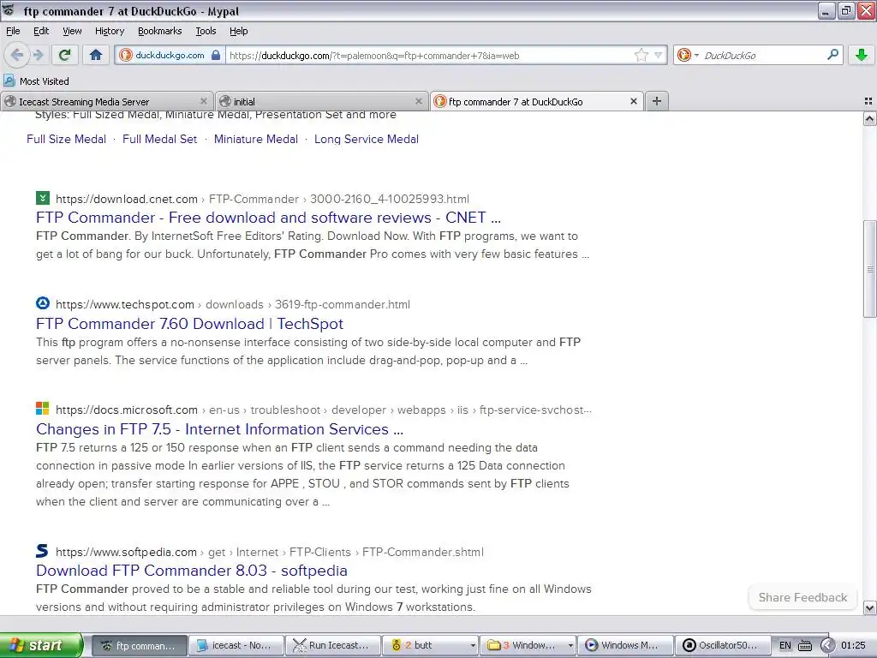Open the Full Medal Set link
The image size is (877, 658).
coord(159,139)
